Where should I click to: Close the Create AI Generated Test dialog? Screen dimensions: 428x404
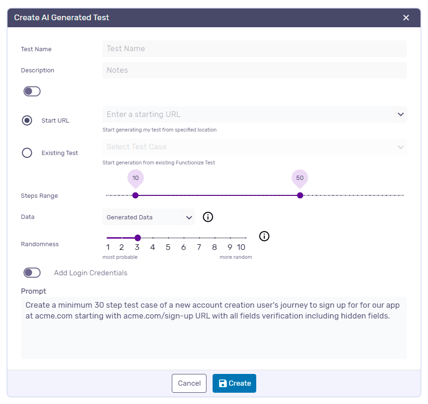tap(405, 18)
